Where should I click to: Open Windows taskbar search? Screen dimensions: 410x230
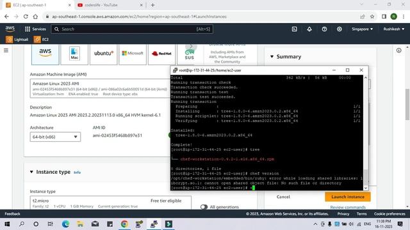coord(22,224)
